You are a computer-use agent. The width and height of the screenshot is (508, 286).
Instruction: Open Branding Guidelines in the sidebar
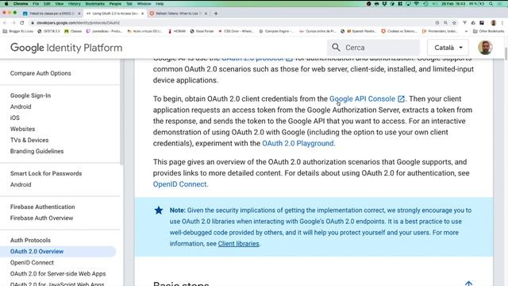37,151
